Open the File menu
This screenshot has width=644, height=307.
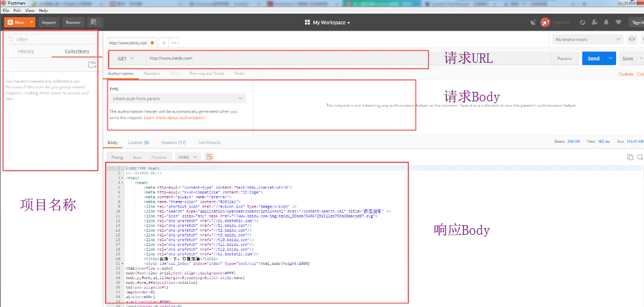6,10
